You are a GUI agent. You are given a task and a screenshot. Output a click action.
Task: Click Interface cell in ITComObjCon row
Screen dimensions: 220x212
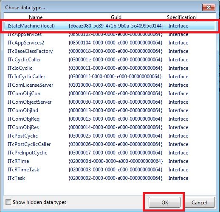pos(178,94)
